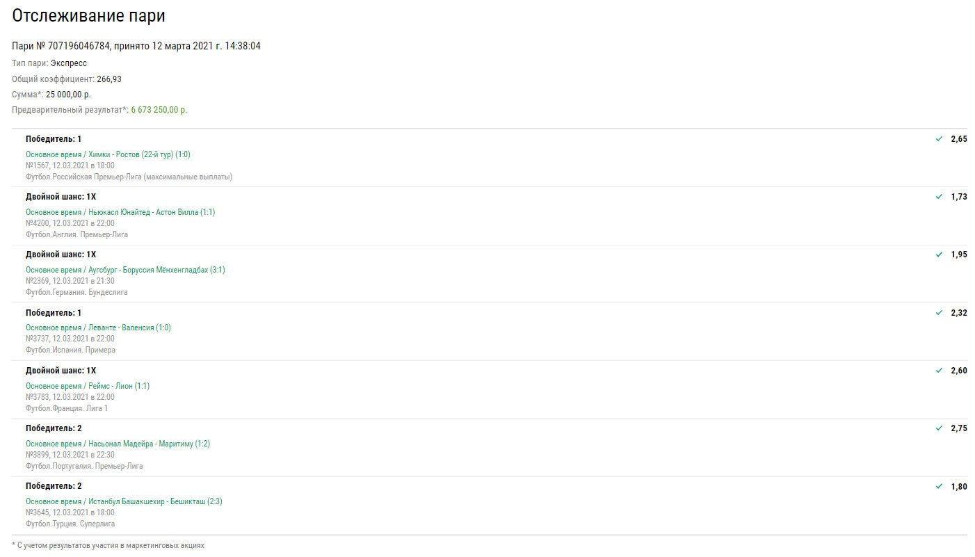The height and width of the screenshot is (557, 975).
Task: Click the green checkmark beside odds 2,65
Action: point(939,139)
